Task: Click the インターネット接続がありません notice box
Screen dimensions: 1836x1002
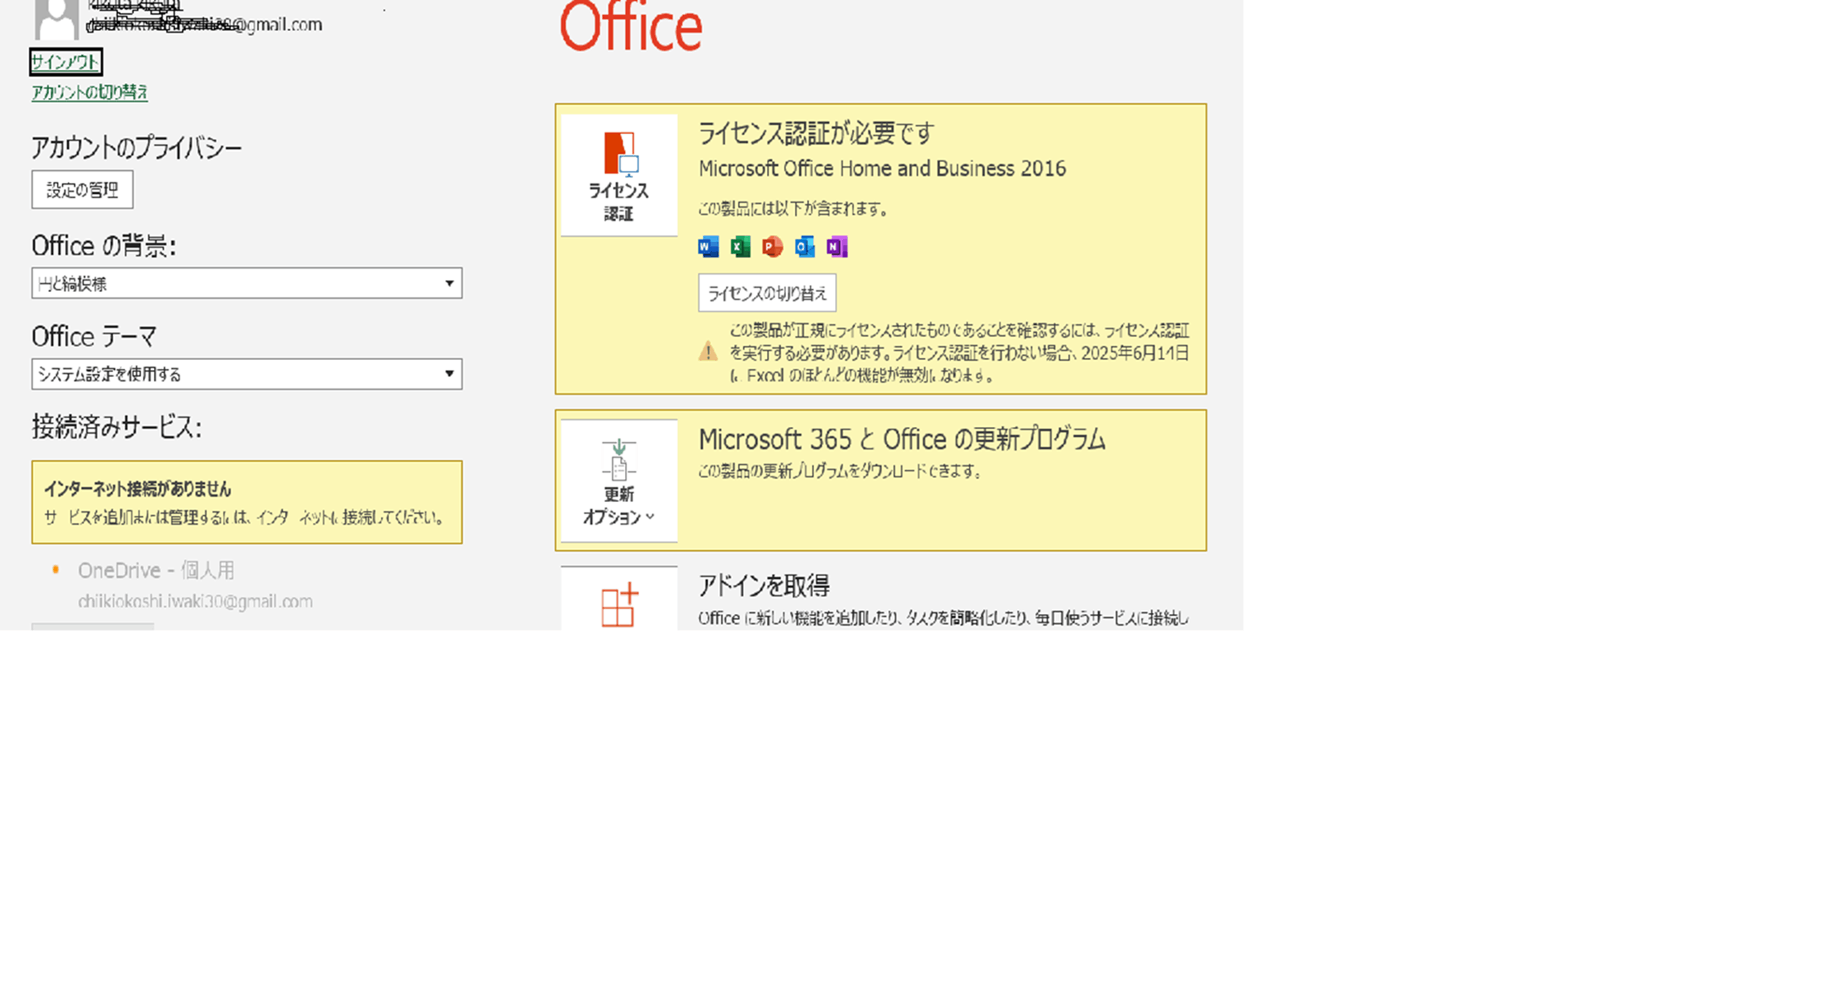Action: point(247,502)
